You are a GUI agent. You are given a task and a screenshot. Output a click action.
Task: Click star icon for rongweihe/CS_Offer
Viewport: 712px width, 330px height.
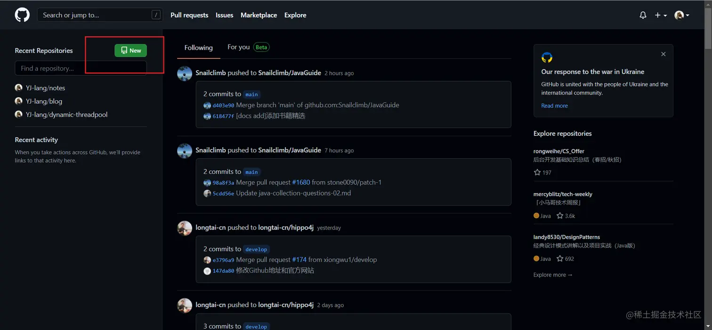[x=537, y=173]
